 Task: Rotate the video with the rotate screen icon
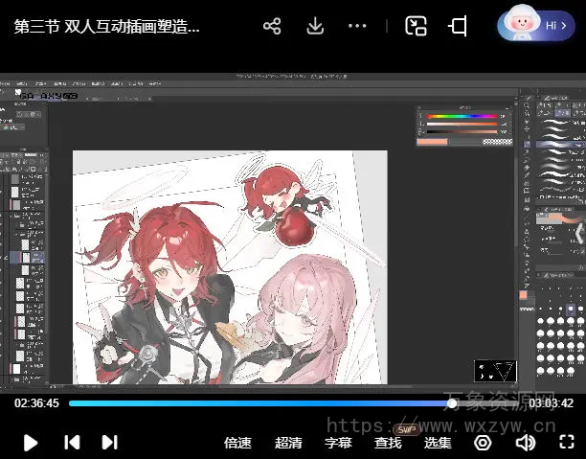tap(458, 27)
